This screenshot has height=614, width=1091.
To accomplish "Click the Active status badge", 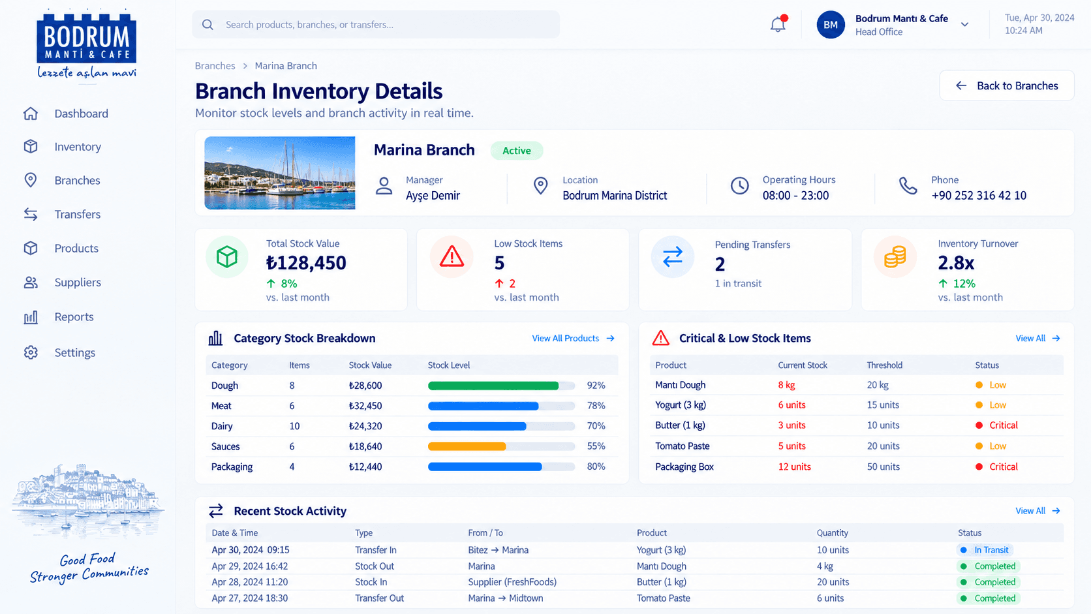I will click(x=517, y=151).
